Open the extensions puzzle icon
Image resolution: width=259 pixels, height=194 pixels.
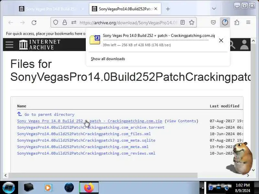click(237, 22)
